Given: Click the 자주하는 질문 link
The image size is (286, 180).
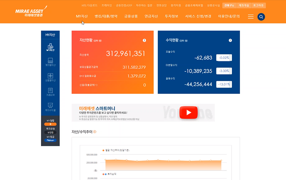Looking at the screenshot, I should click(144, 5).
